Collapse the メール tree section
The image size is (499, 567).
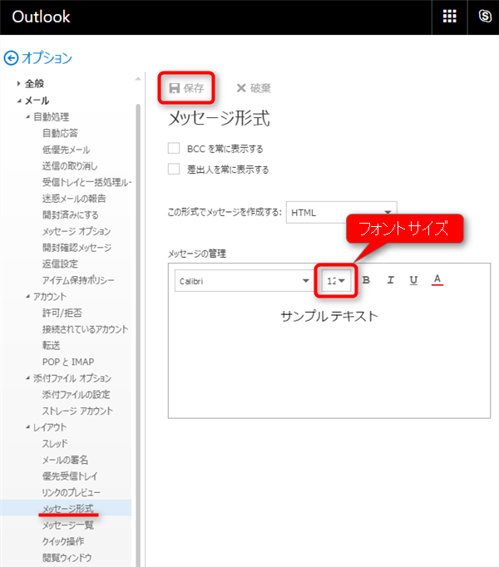19,101
